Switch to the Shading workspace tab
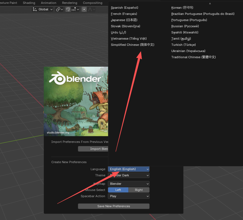This screenshot has height=220, width=243. (x=29, y=3)
